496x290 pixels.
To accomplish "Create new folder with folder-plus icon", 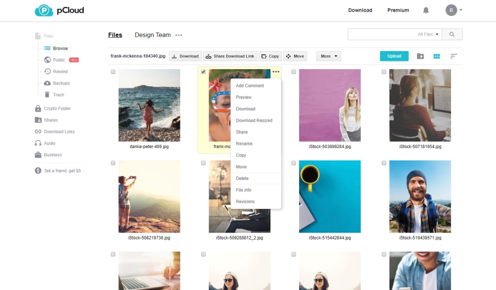I will coord(420,56).
